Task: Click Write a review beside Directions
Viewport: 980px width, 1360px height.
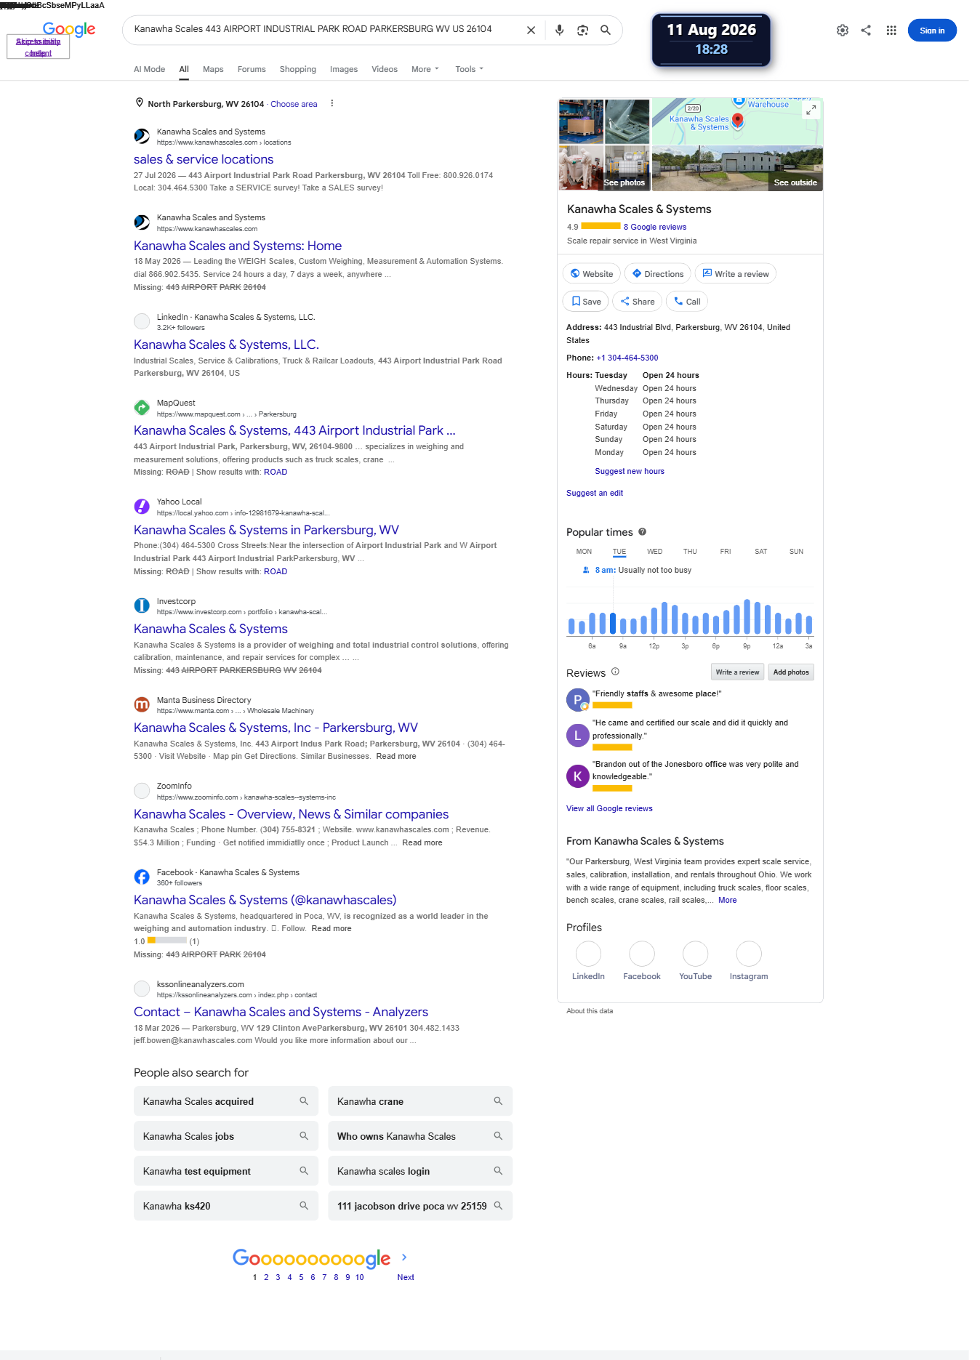Action: pos(736,274)
